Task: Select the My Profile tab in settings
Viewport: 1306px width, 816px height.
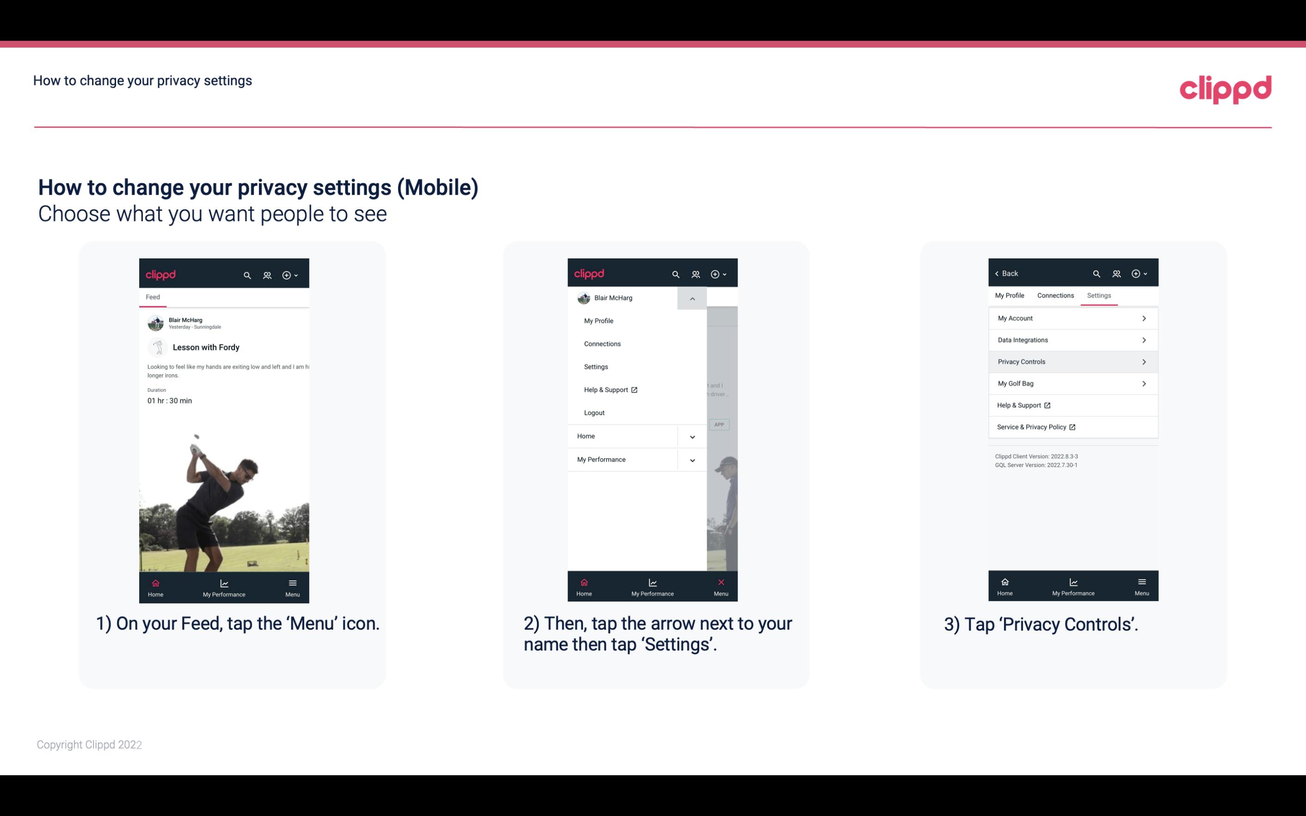Action: [1010, 295]
